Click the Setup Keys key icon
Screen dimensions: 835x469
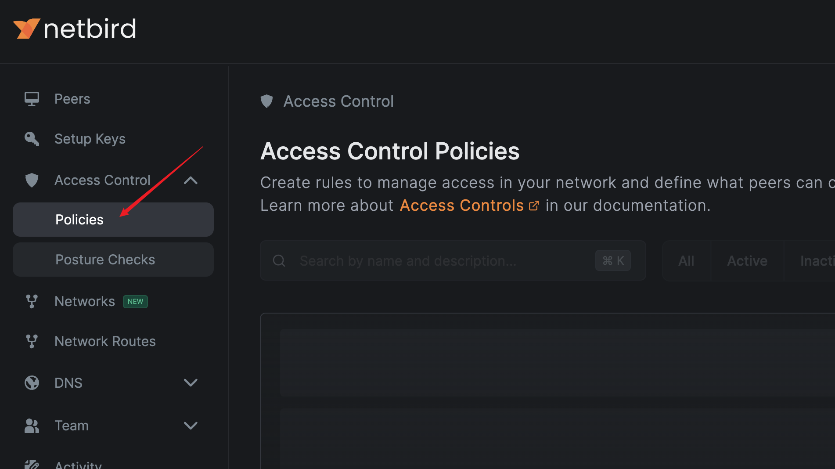coord(32,139)
